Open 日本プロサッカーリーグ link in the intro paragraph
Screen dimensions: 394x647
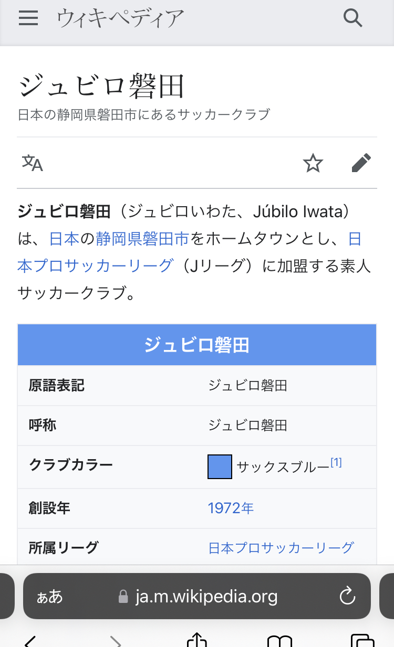coord(95,266)
